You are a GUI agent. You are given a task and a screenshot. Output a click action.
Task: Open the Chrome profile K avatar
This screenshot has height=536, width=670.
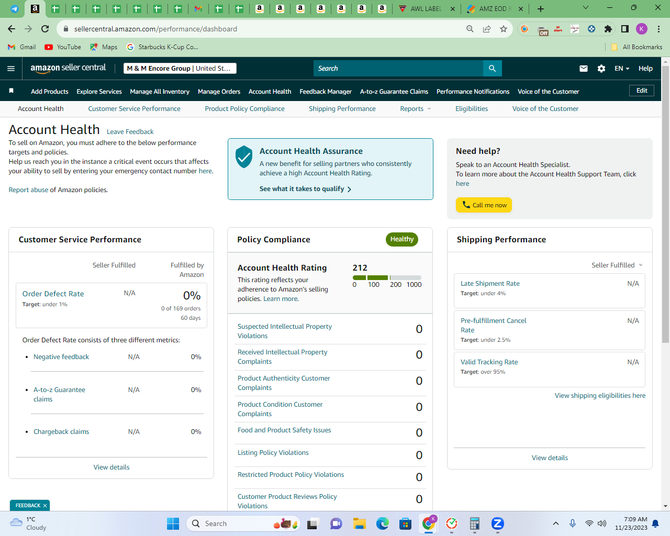click(642, 29)
